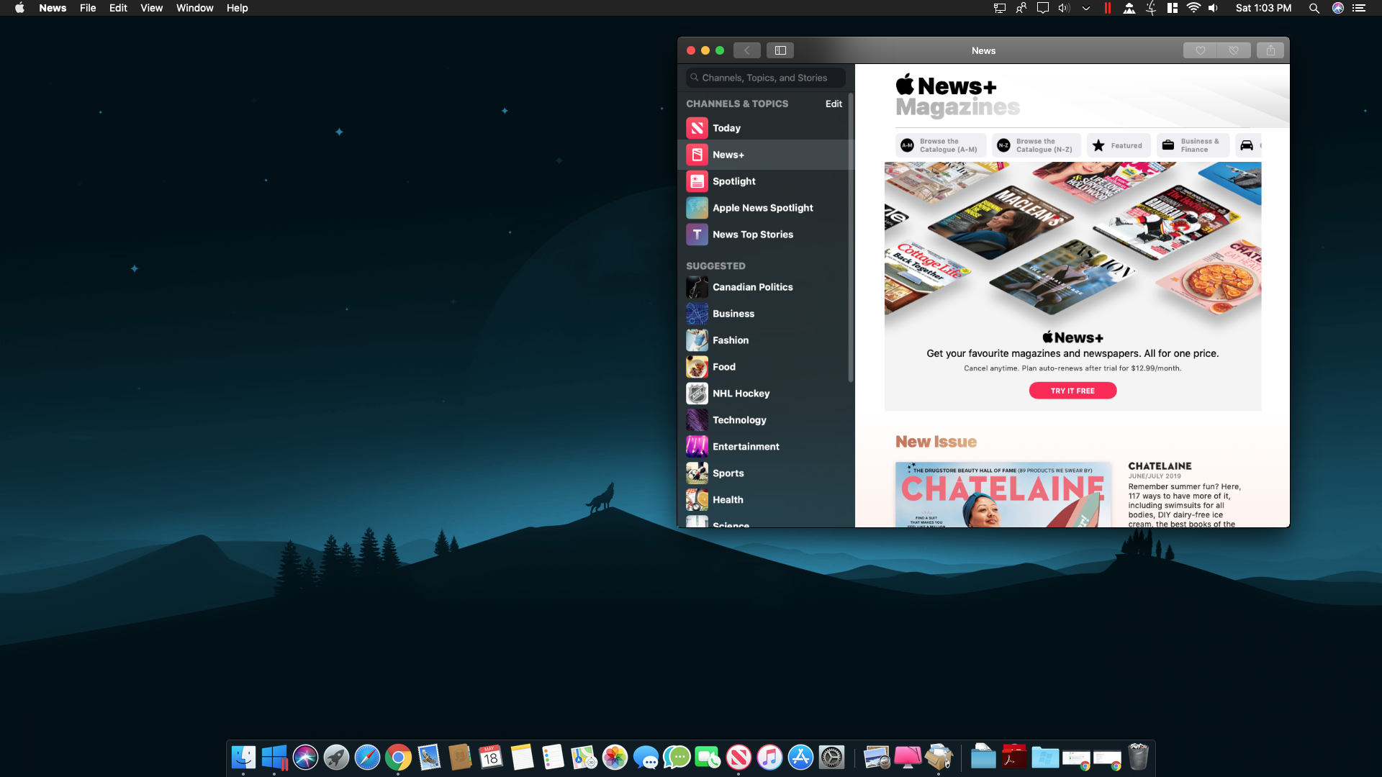
Task: Click the TRY IT FREE button
Action: pos(1072,391)
